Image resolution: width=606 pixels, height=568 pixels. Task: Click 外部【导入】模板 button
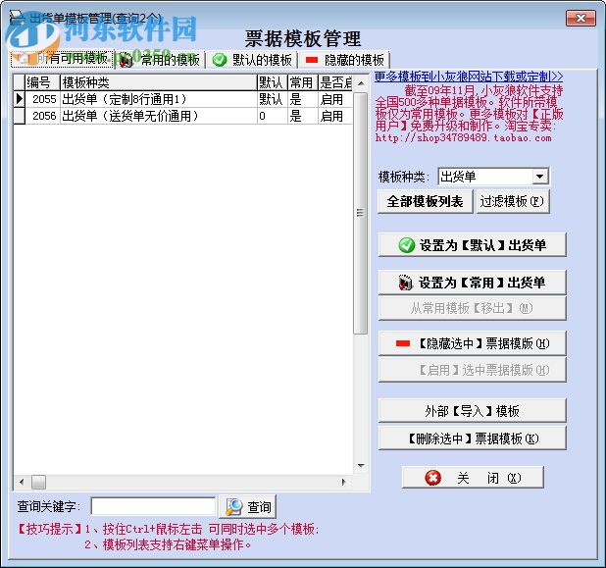click(x=473, y=411)
